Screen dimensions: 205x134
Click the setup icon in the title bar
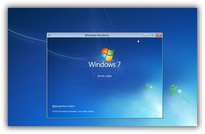(49, 35)
